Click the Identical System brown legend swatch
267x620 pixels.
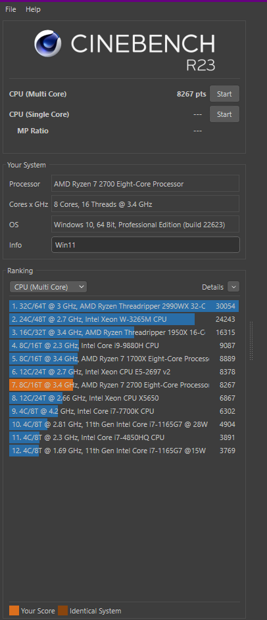62,611
